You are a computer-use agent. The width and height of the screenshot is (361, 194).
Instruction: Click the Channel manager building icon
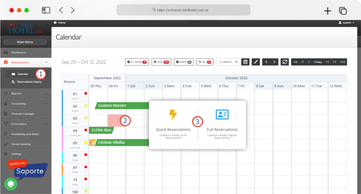6,114
